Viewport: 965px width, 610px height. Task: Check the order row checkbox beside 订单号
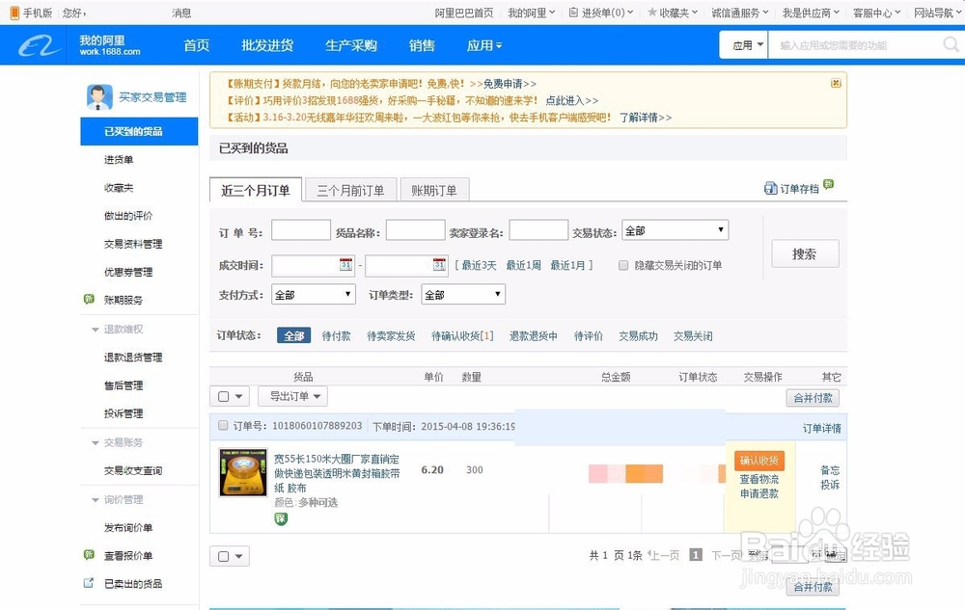[223, 426]
